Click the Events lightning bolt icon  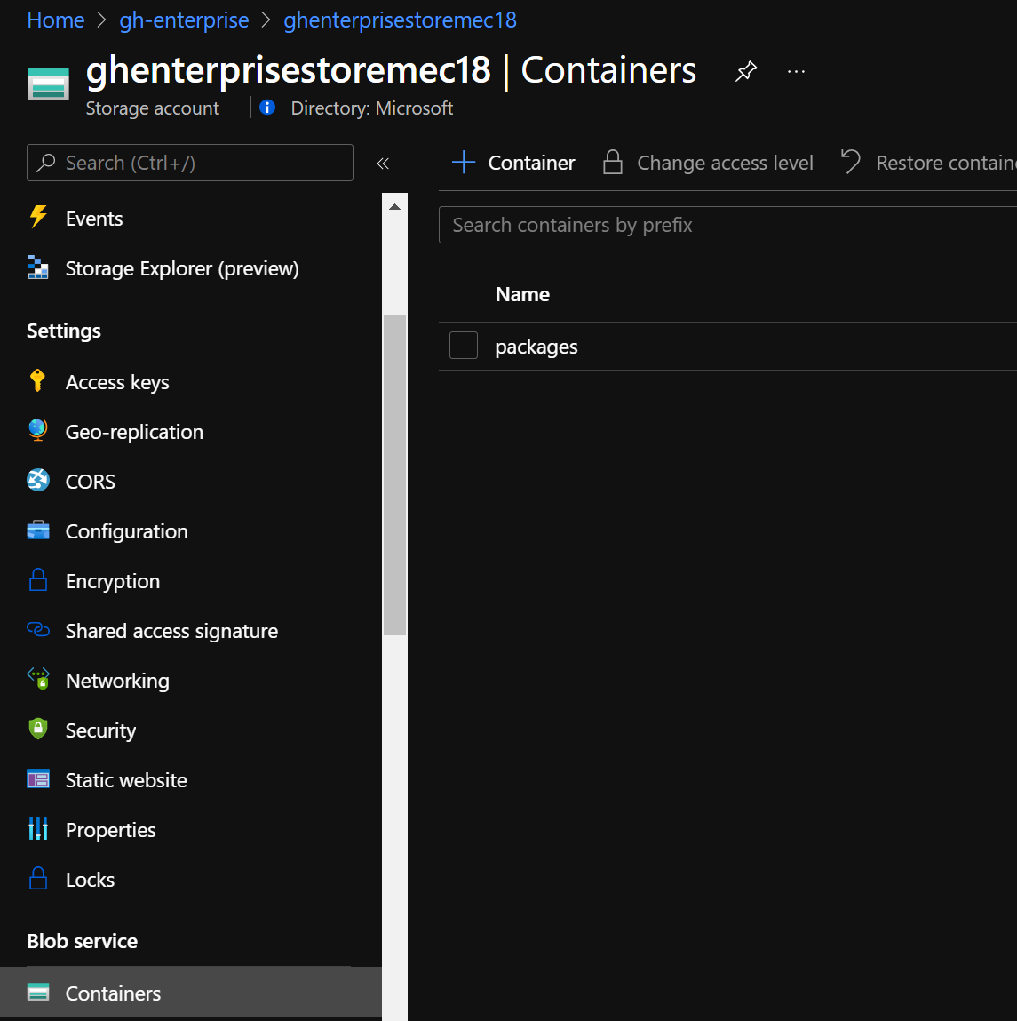[38, 217]
